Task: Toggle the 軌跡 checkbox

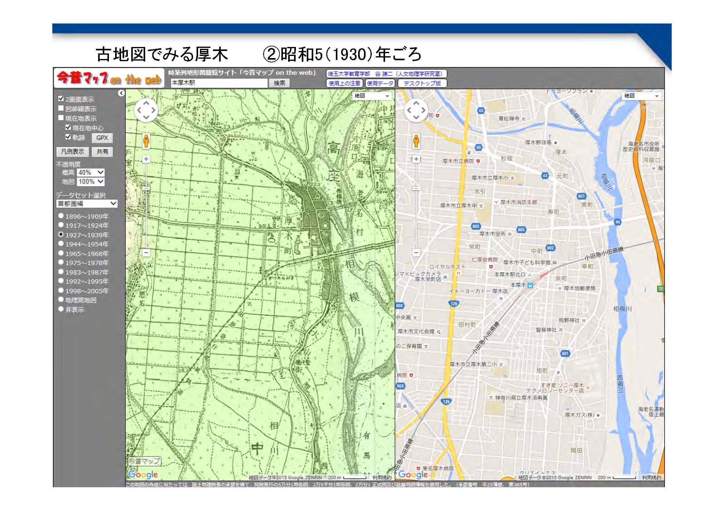Action: click(68, 137)
